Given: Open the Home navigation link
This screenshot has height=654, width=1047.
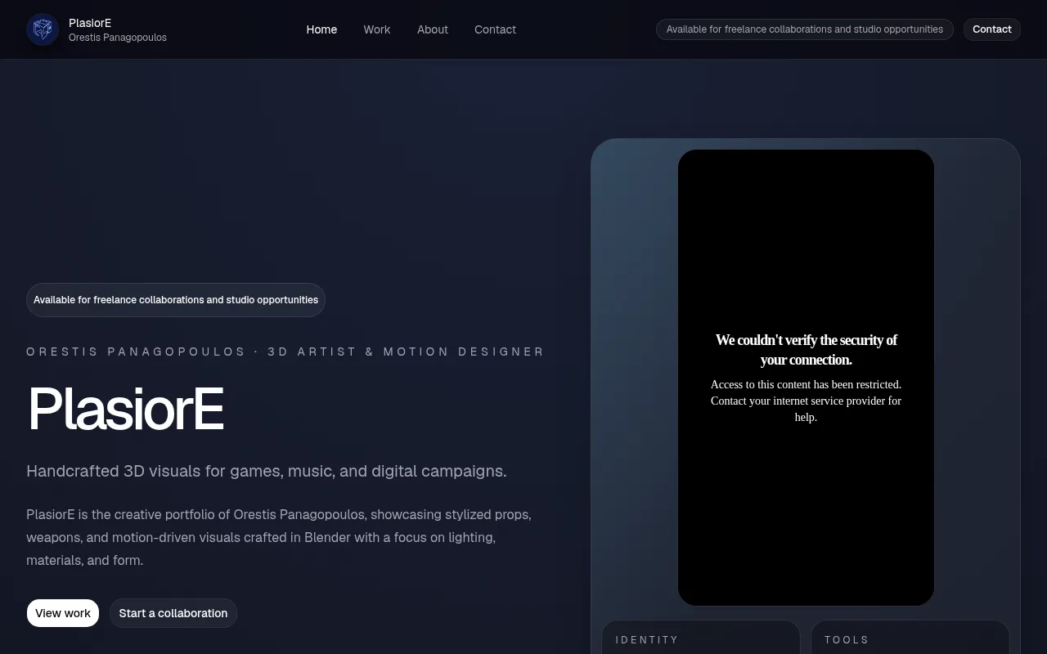Looking at the screenshot, I should tap(321, 29).
